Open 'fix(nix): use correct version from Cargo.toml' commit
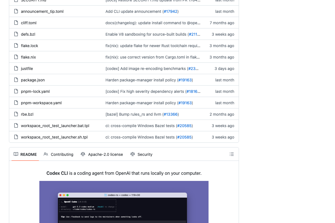This screenshot has width=335, height=223. pos(153,57)
